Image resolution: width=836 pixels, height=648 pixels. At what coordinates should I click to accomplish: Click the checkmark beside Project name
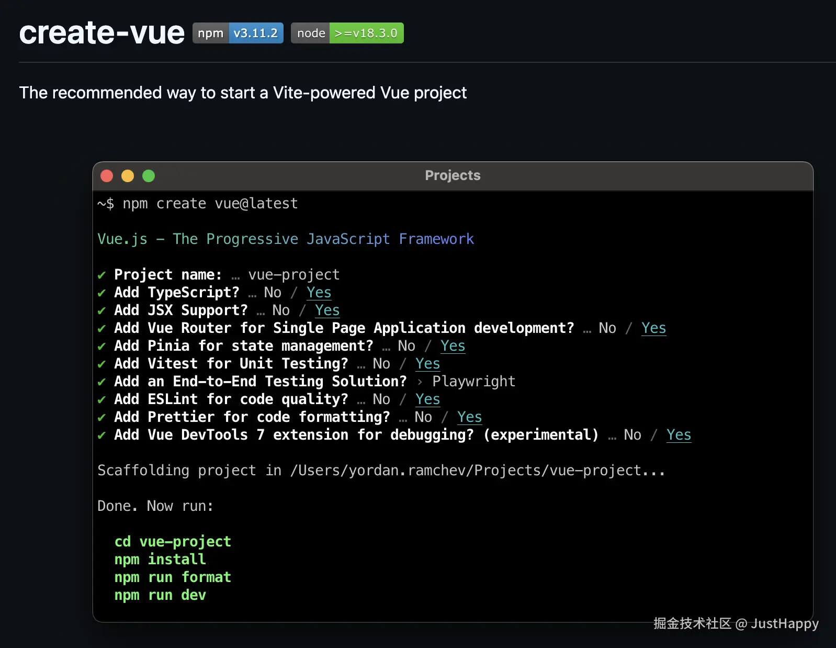(101, 275)
